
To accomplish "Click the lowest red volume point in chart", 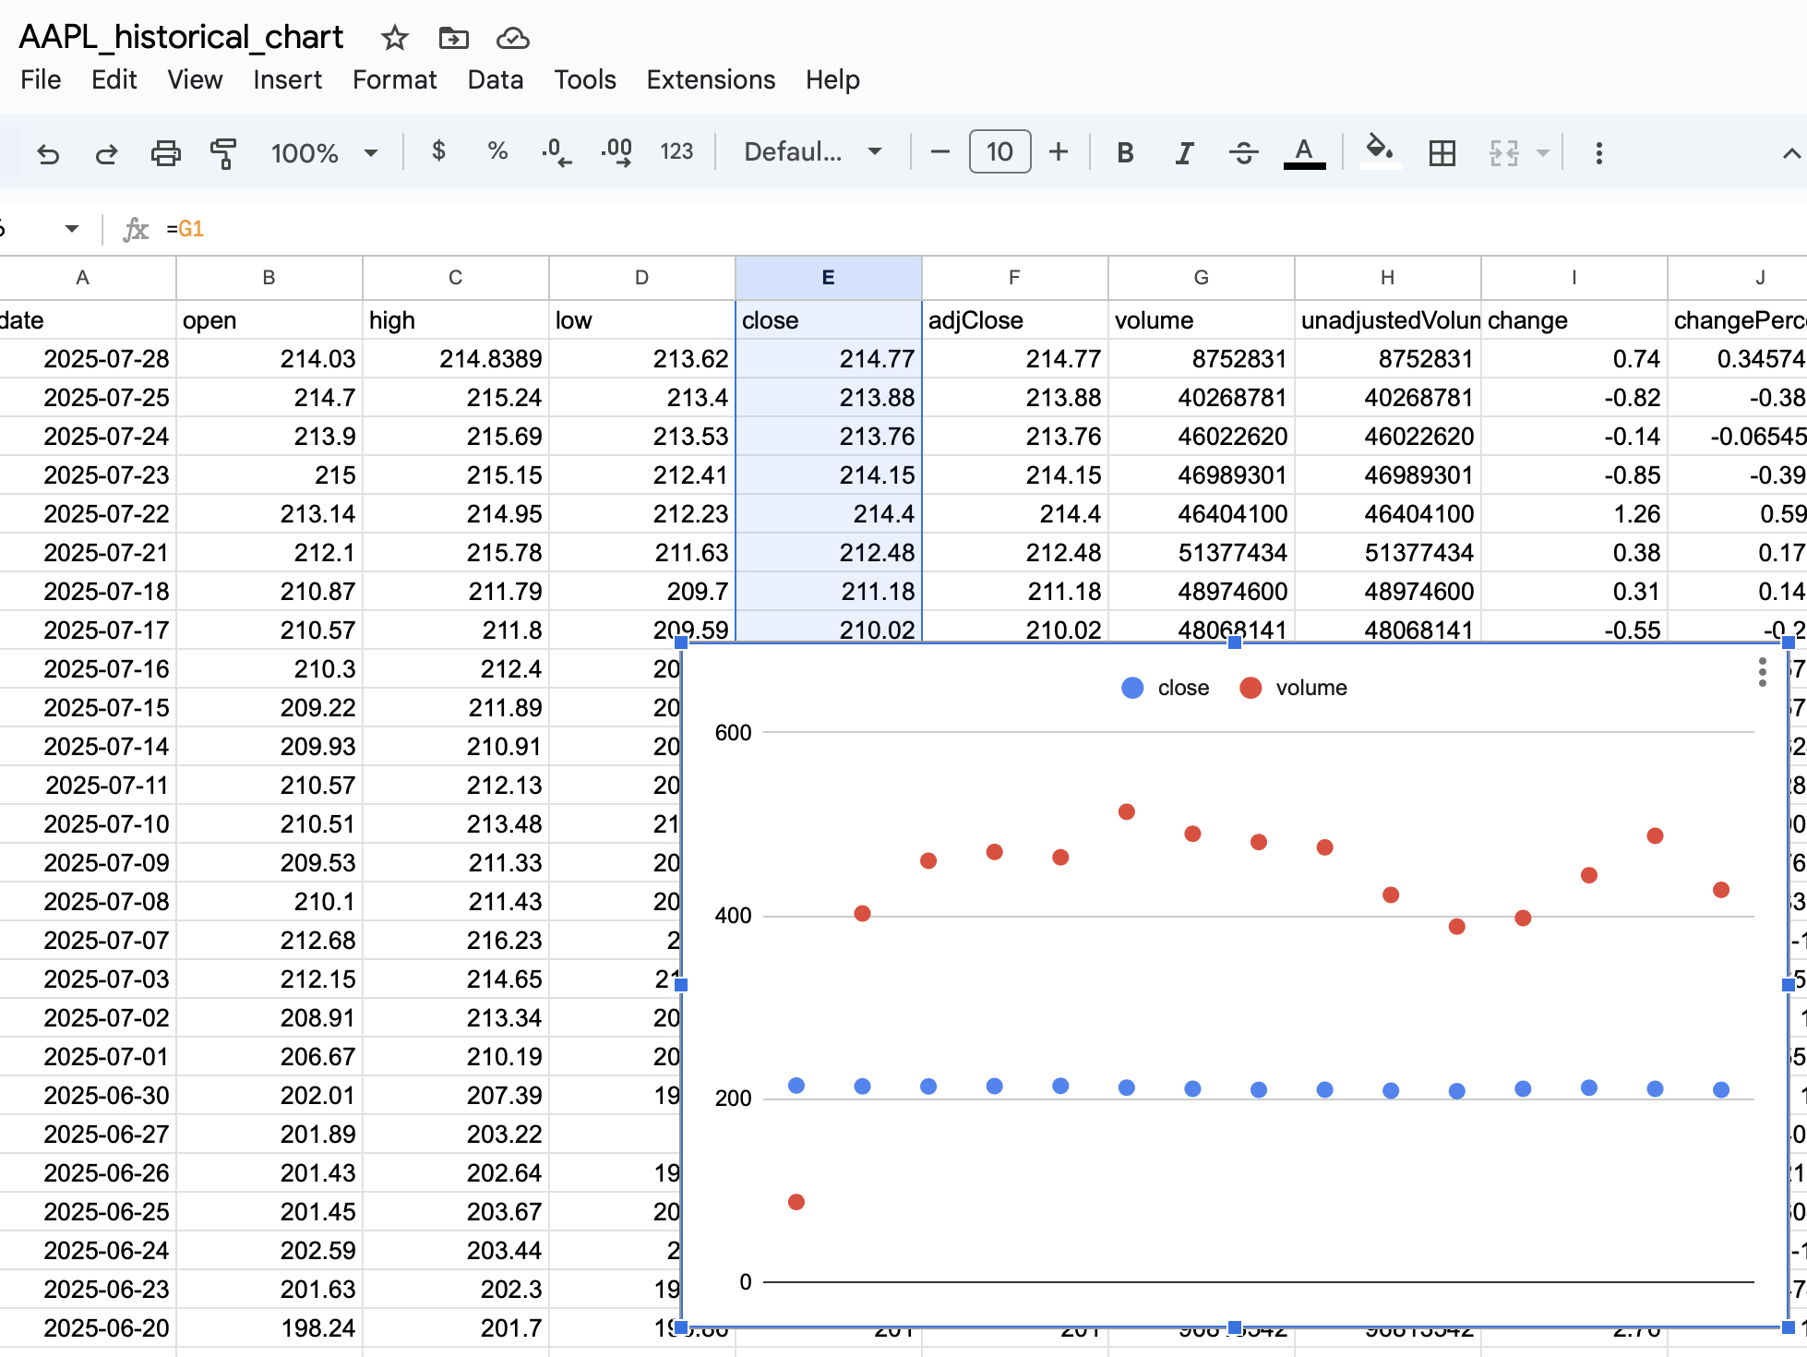I will point(796,1202).
